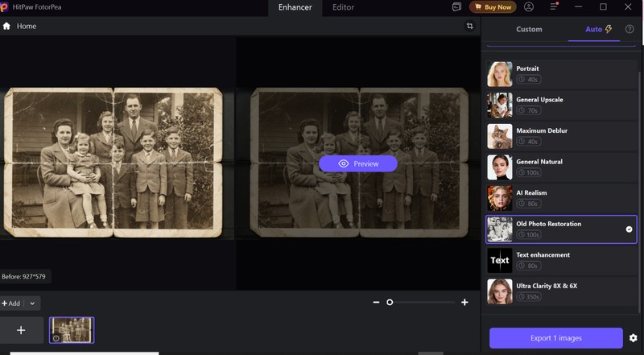Choose the Text enhancement model
The height and width of the screenshot is (355, 644).
click(x=561, y=260)
